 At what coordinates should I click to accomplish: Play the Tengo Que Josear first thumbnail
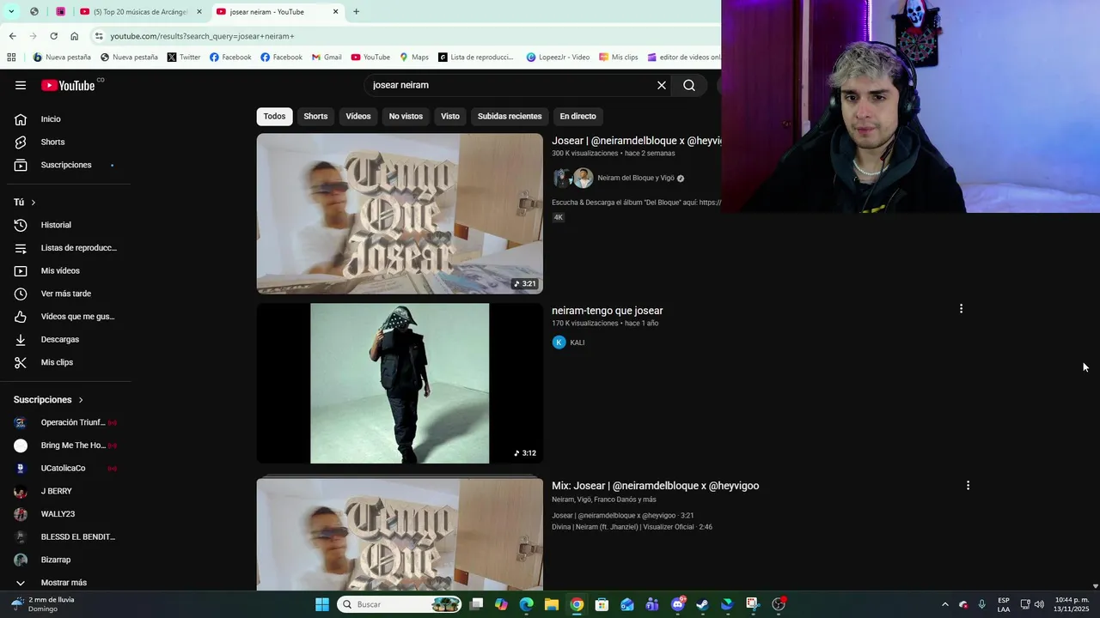[x=400, y=214]
